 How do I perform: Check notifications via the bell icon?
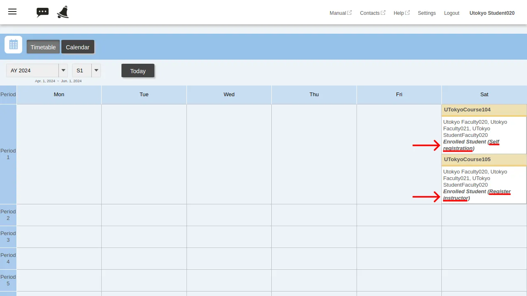(62, 12)
